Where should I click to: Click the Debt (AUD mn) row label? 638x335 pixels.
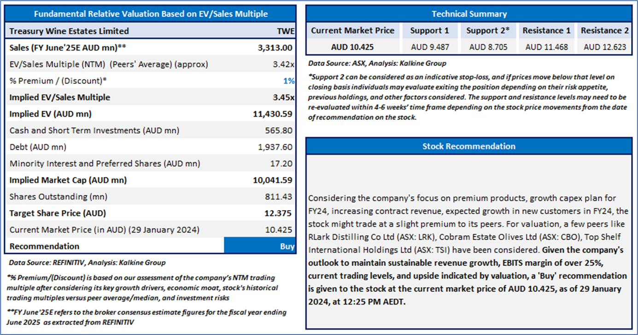(x=38, y=147)
